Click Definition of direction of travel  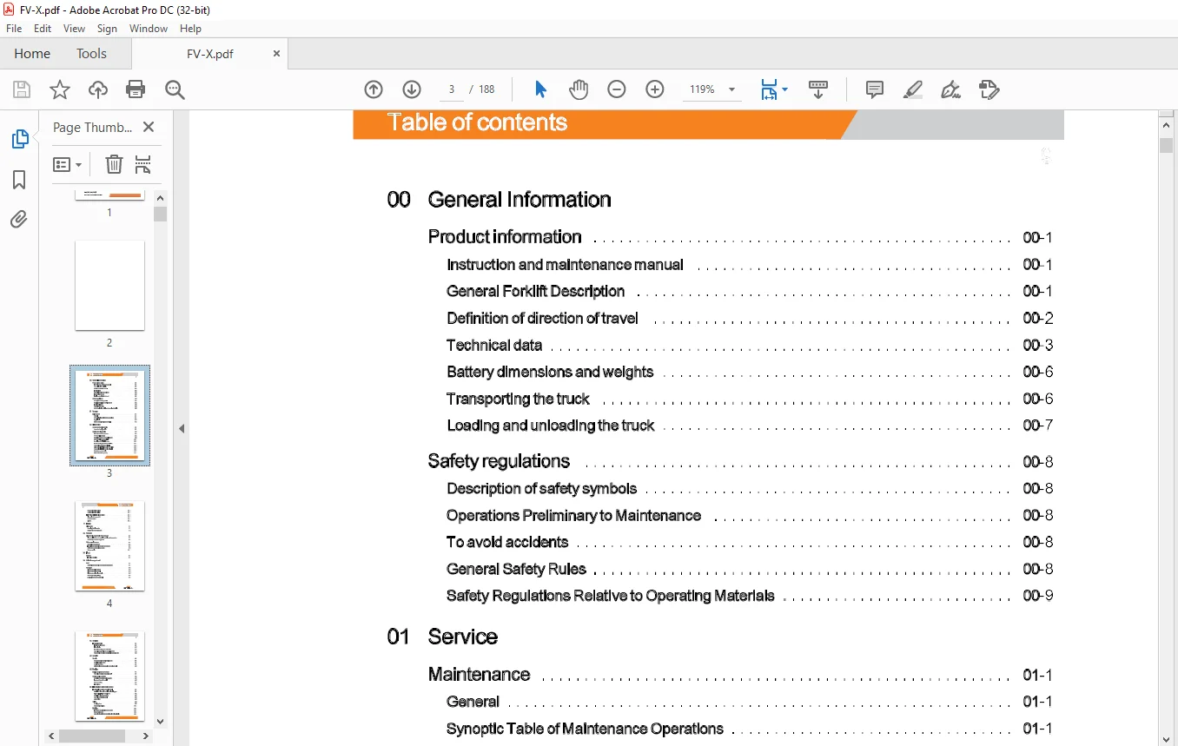point(542,318)
